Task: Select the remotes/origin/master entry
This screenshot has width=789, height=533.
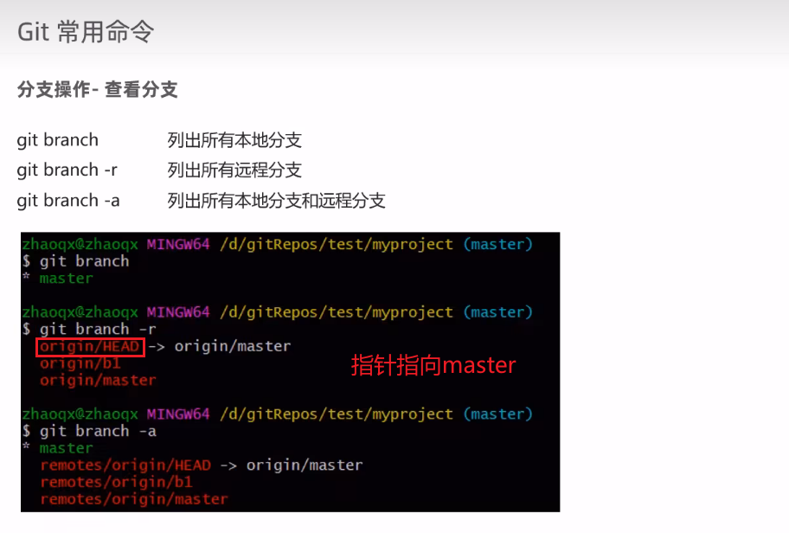Action: pos(130,499)
